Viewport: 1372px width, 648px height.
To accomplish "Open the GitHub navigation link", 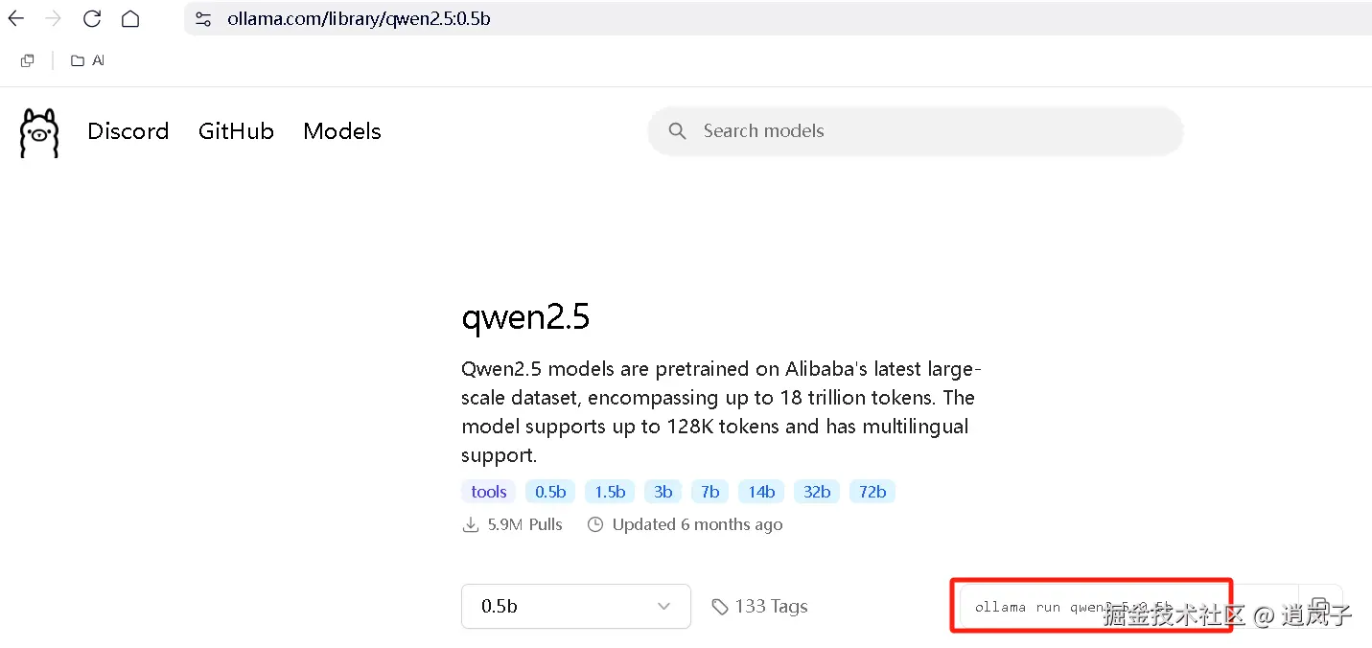I will (x=236, y=131).
